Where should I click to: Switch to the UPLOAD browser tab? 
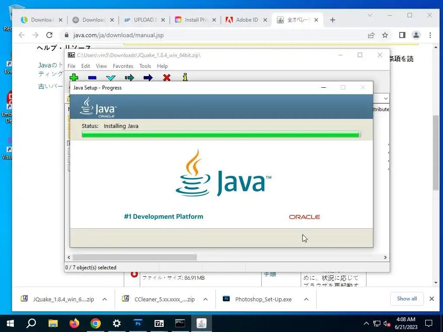[x=144, y=20]
